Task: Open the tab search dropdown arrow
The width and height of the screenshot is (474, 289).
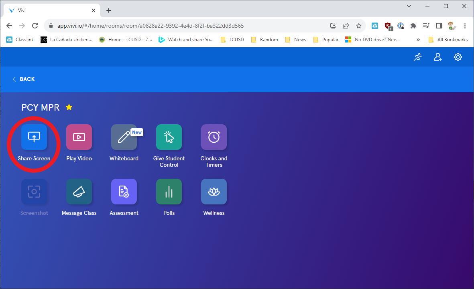Action: [409, 6]
